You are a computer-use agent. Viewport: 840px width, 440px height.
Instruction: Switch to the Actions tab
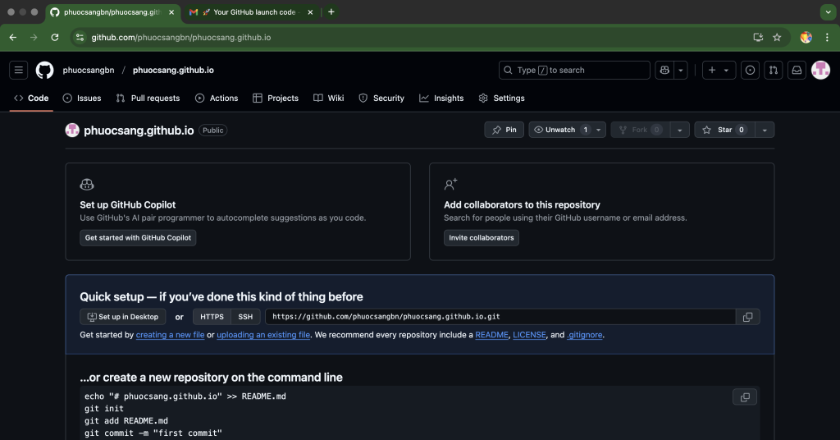[x=217, y=98]
